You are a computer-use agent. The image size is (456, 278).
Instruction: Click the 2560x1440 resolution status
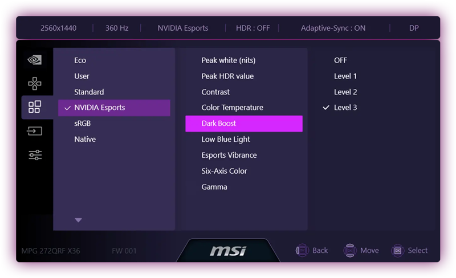click(x=59, y=28)
